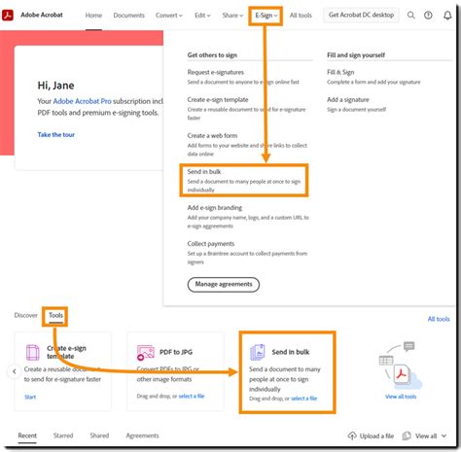Click the "Send in bulk" card title
The width and height of the screenshot is (461, 452).
click(291, 352)
